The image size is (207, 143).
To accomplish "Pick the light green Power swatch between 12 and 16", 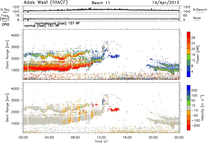I will 189,57.
